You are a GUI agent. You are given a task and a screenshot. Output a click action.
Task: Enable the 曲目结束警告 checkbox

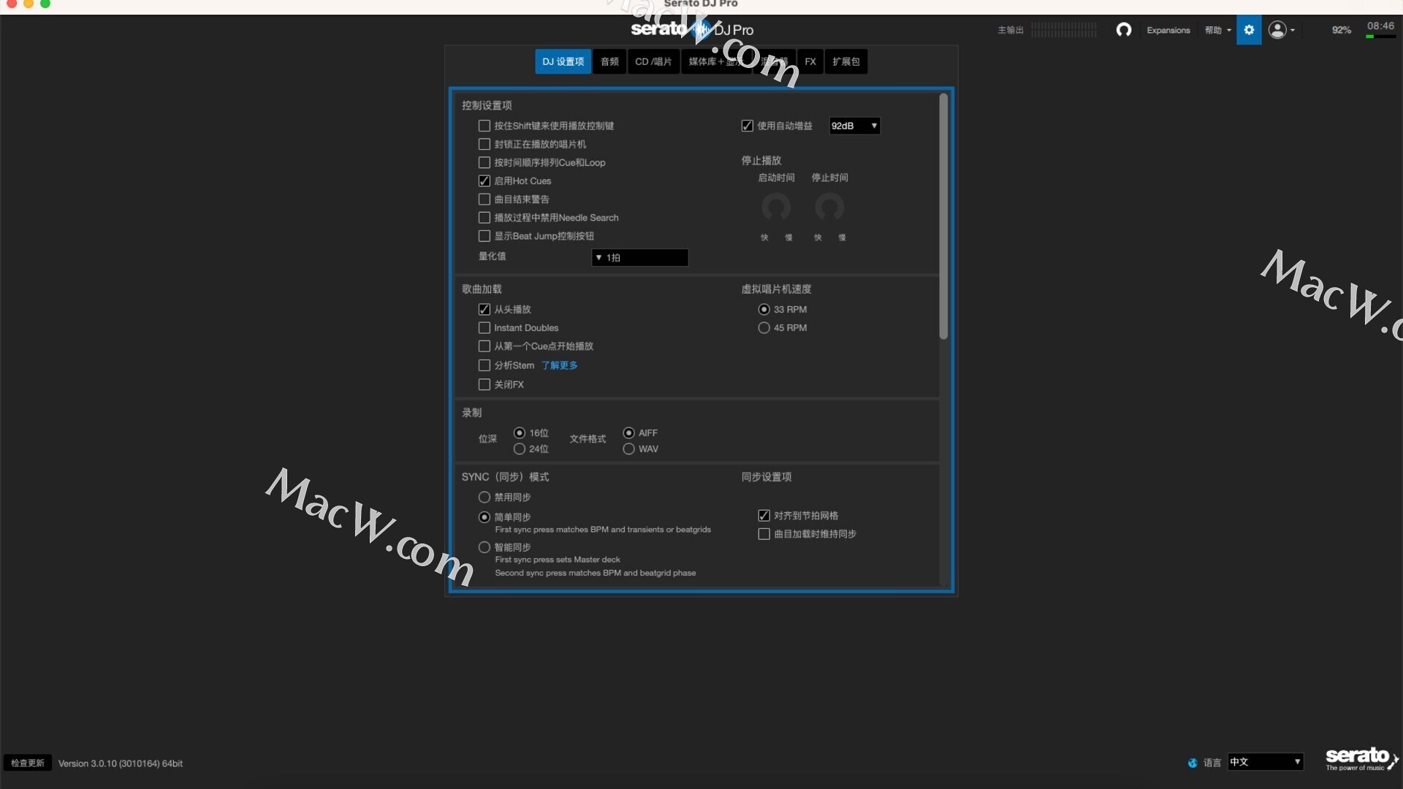click(x=484, y=199)
